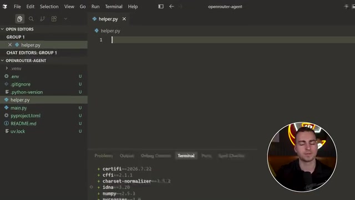This screenshot has height=200, width=355.
Task: Open the Selection menu
Action: 49,7
